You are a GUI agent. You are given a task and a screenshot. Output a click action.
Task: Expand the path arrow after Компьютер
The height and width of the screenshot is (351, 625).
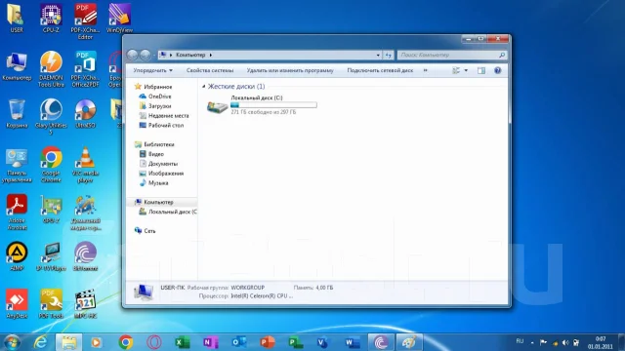pos(211,55)
